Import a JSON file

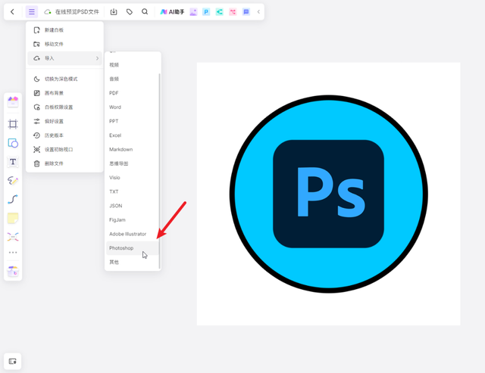[132, 206]
